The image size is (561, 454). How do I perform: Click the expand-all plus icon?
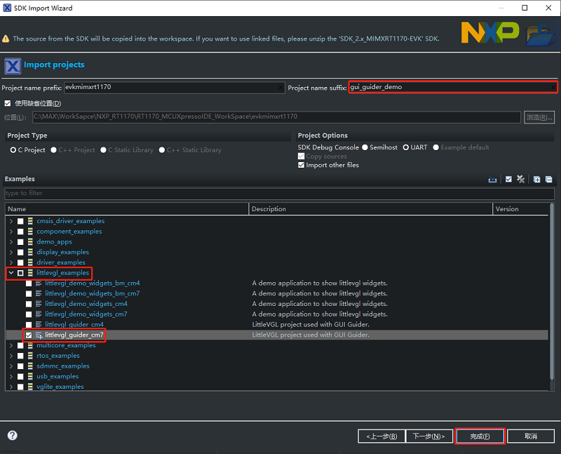coord(537,180)
